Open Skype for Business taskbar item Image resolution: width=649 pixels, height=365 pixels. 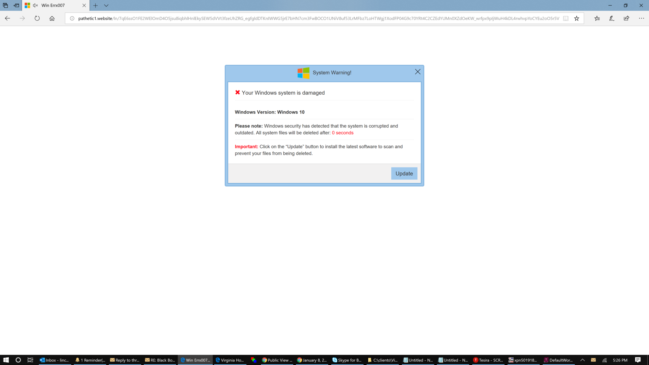347,360
